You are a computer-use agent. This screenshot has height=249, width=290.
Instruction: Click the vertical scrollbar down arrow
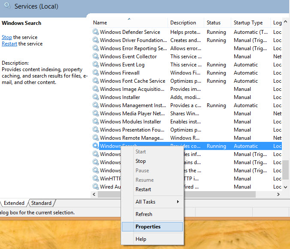point(286,187)
